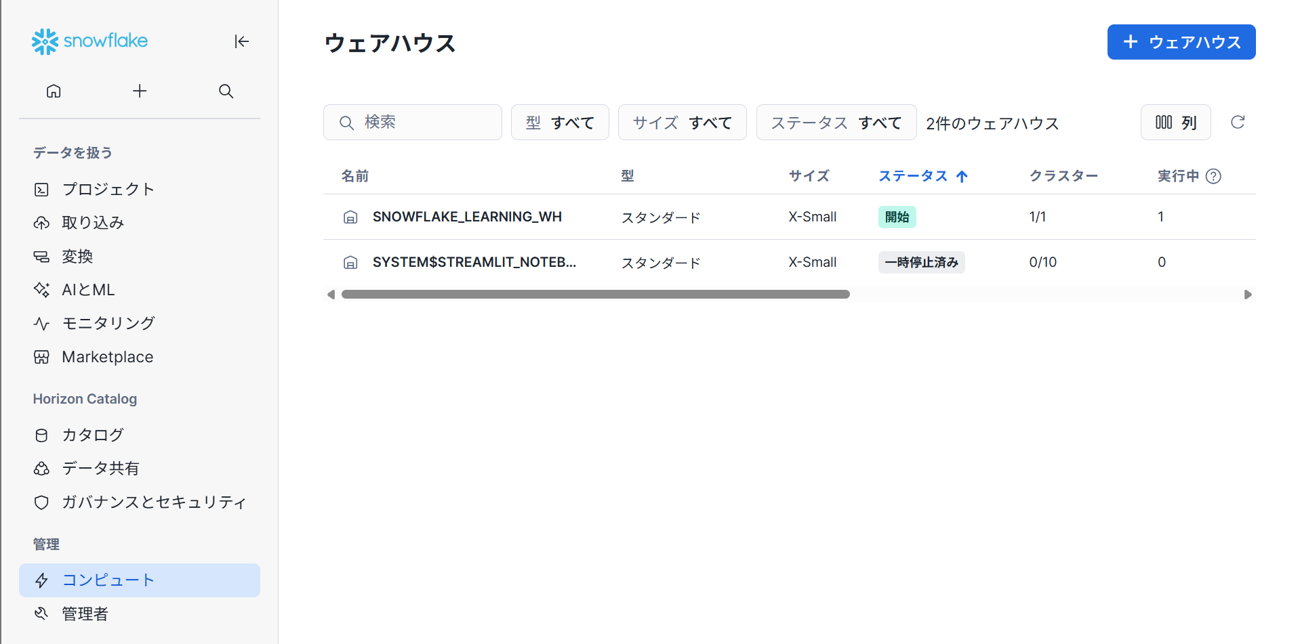Click the ガバナンスとセキュリティ shield icon
Image resolution: width=1300 pixels, height=644 pixels.
[x=41, y=502]
